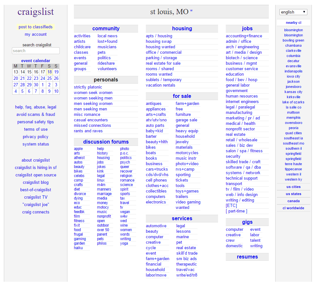Open my account page
This screenshot has width=317, height=282.
pyautogui.click(x=36, y=34)
